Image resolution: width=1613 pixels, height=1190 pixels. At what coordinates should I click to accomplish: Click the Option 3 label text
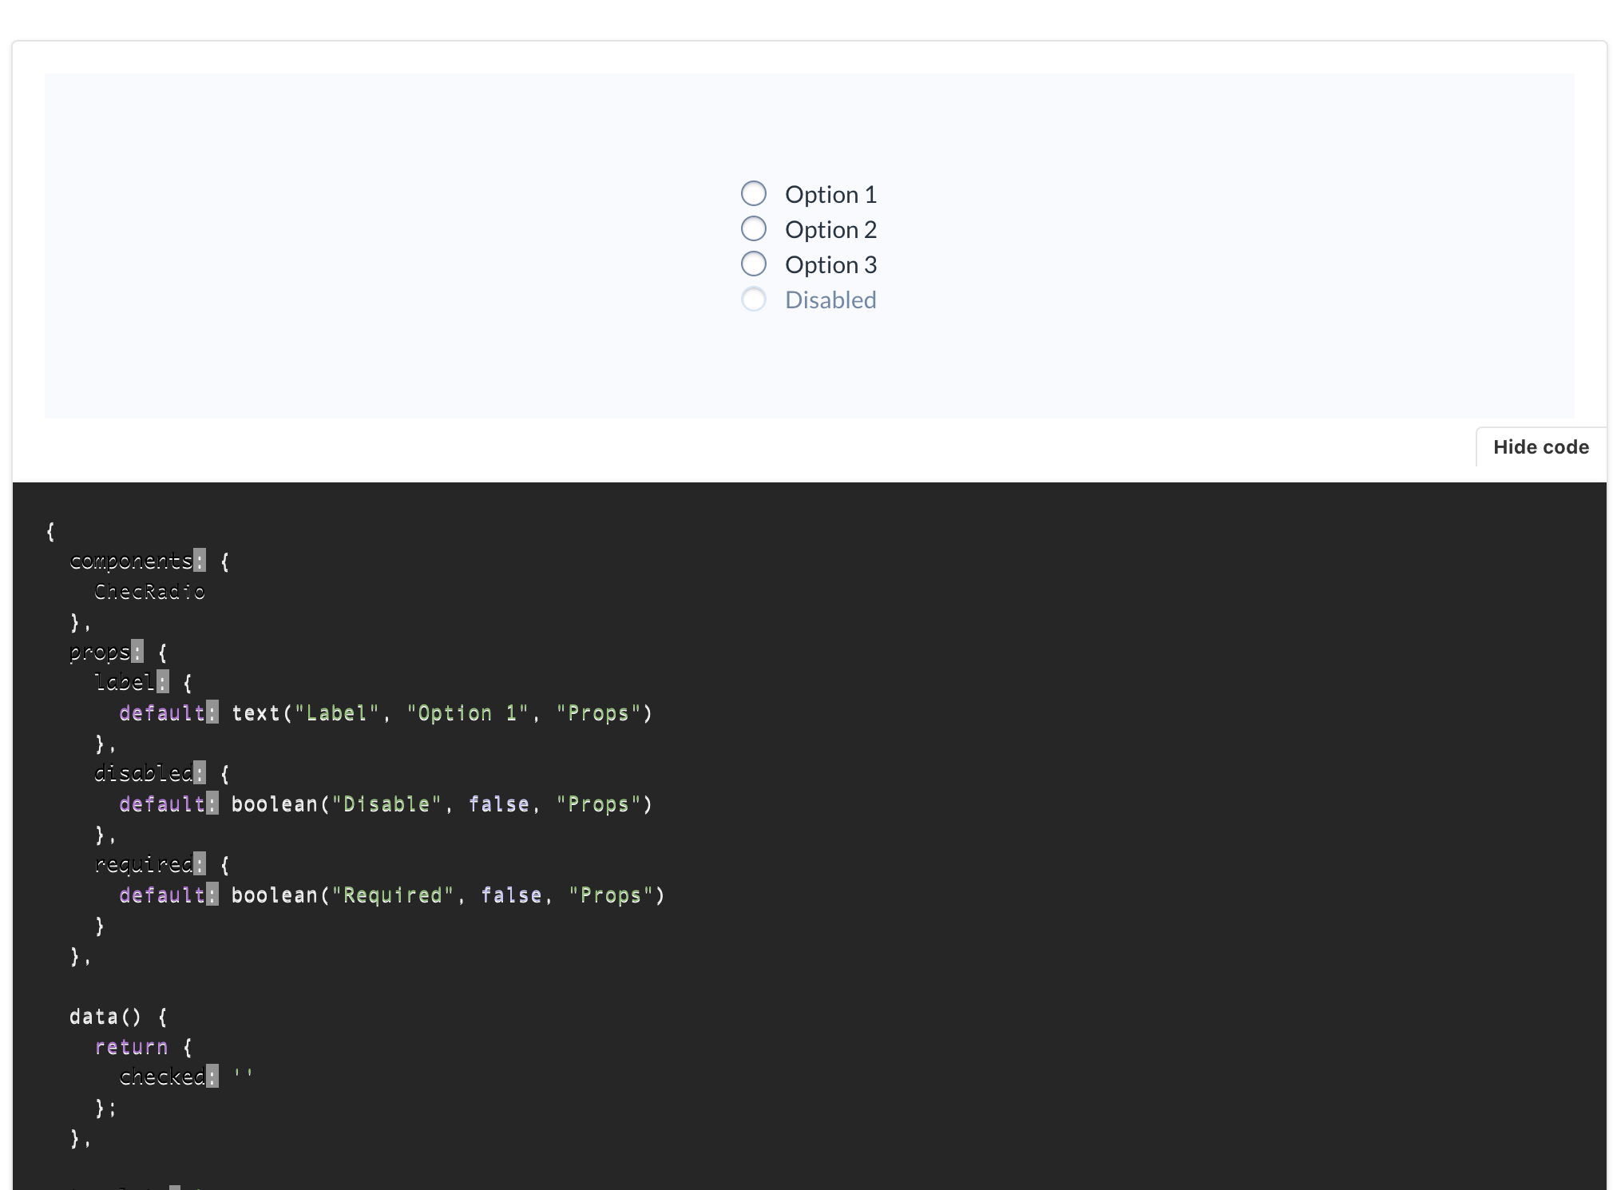(831, 264)
